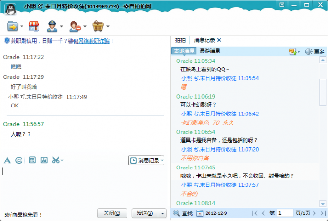This screenshot has width=328, height=221.
Task: Click the 发送(S) button
Action: [x=145, y=213]
